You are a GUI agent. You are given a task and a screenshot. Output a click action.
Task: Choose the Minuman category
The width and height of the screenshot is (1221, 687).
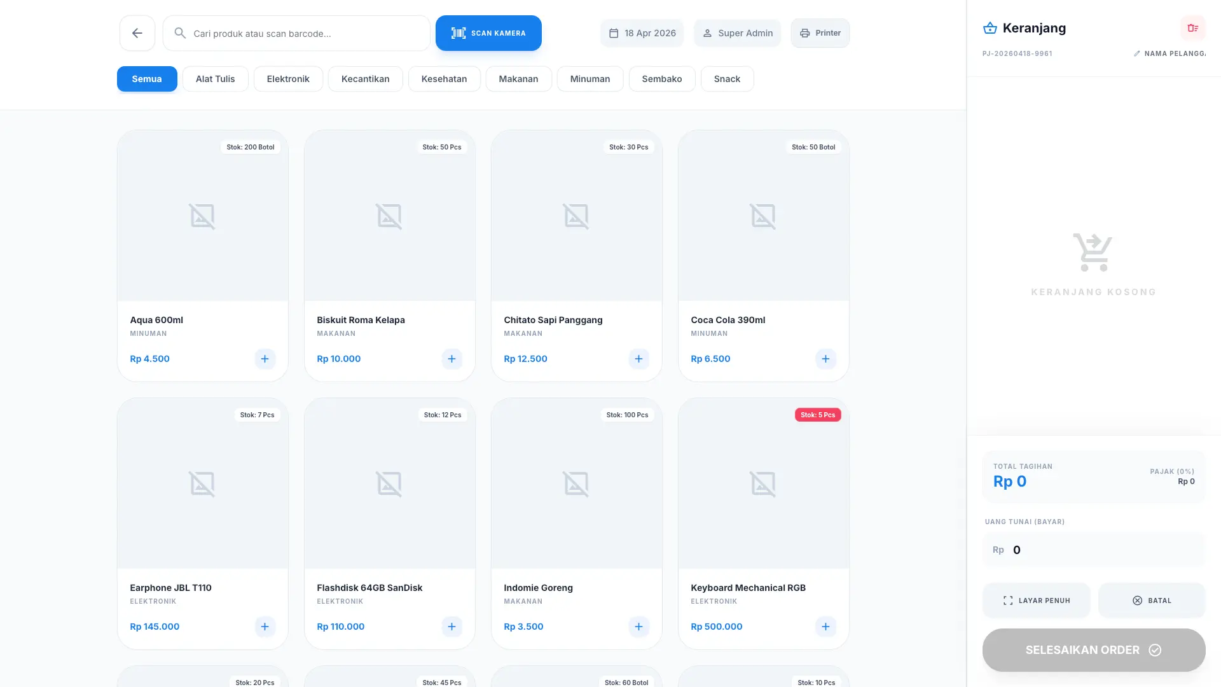click(590, 79)
